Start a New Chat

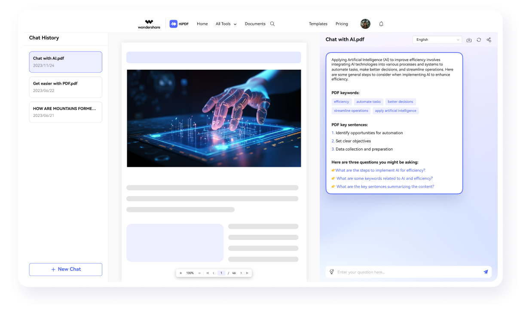point(65,269)
